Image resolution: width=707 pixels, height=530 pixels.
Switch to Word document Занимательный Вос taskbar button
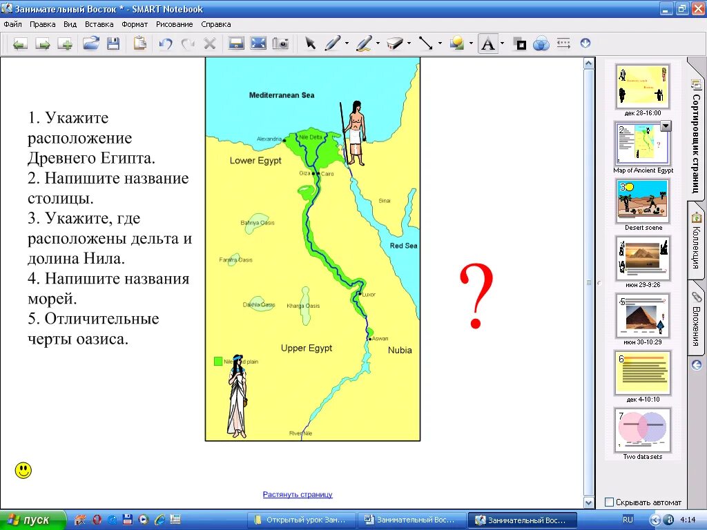click(x=411, y=520)
